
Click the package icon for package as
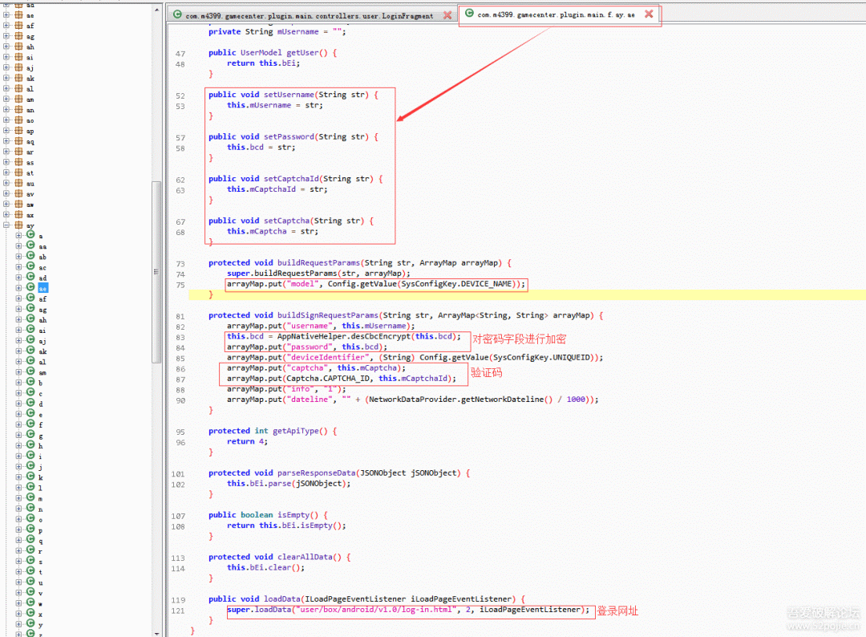coord(18,162)
